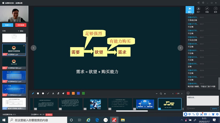Open 市场营销1.ppt document

(x=14, y=50)
